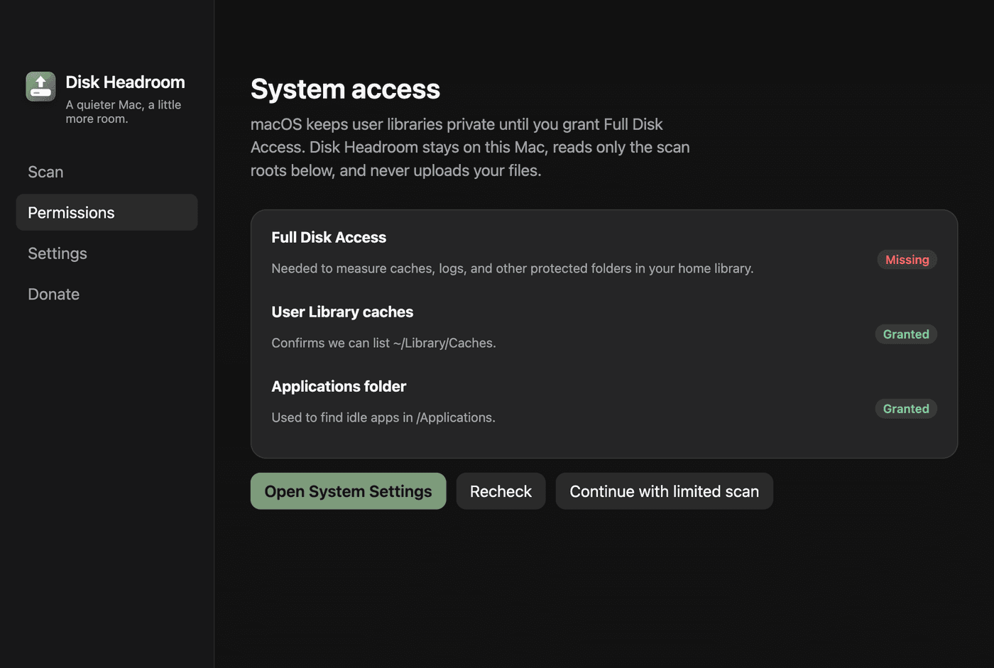This screenshot has height=668, width=994.
Task: Click 'Used to find idle apps' description
Action: click(x=383, y=417)
